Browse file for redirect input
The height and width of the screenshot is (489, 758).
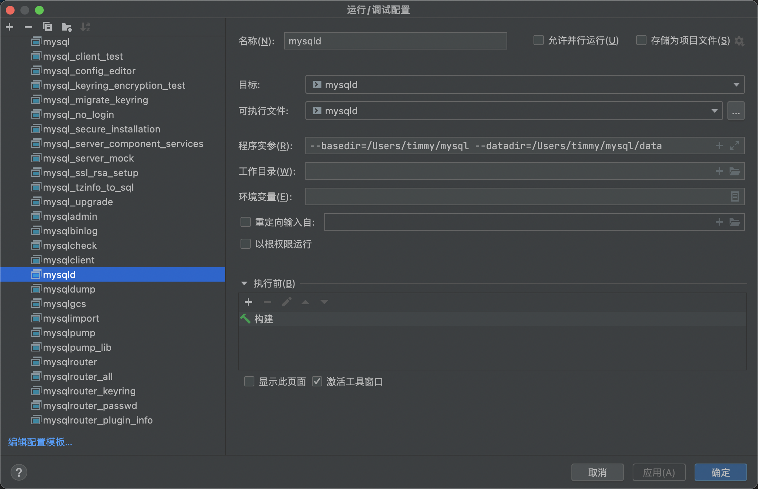click(735, 222)
